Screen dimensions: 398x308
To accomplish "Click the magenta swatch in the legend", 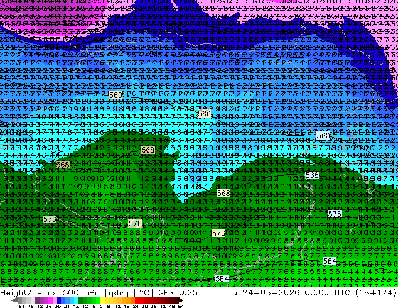I will (x=50, y=300).
